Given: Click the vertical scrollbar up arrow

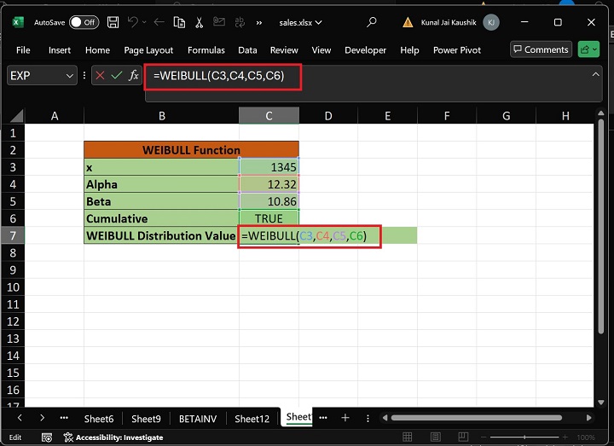Looking at the screenshot, I should (x=601, y=113).
